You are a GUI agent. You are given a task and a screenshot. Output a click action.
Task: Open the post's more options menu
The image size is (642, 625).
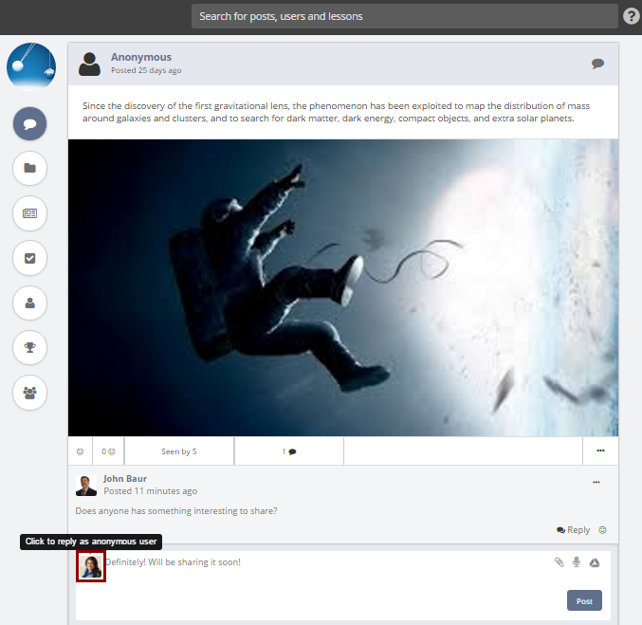coord(600,450)
